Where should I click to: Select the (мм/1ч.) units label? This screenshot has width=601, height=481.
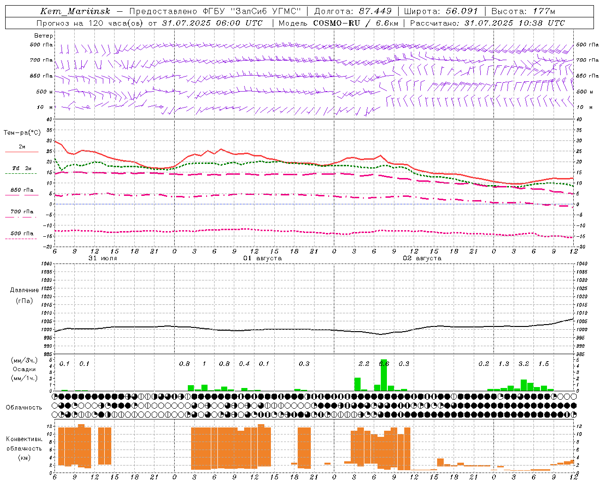[24, 378]
